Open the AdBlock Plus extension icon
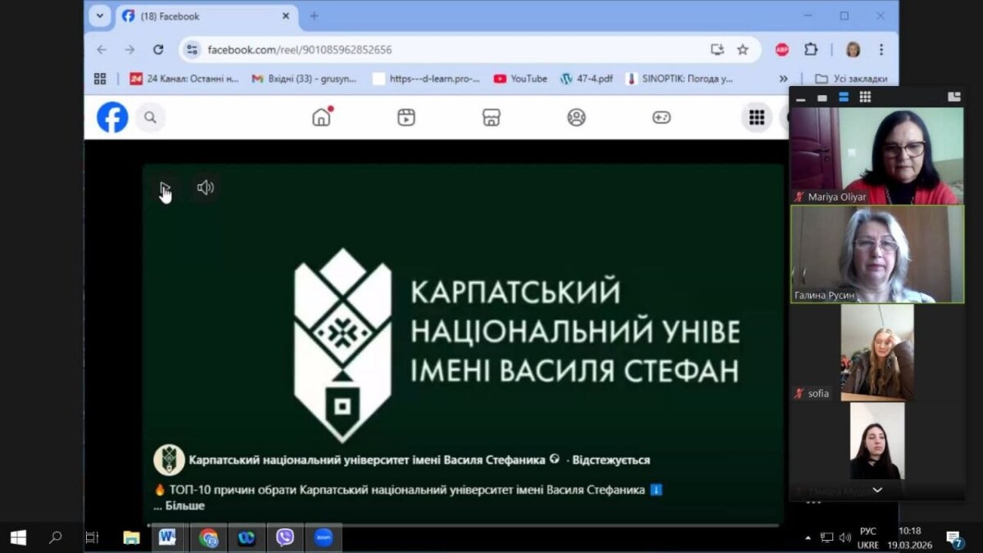The image size is (983, 553). point(782,49)
